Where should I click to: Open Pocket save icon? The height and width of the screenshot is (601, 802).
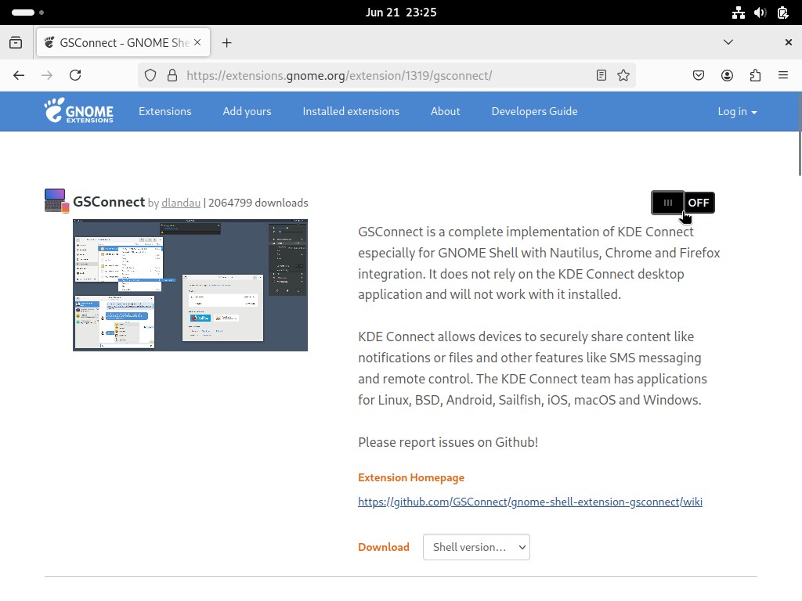[x=699, y=76]
